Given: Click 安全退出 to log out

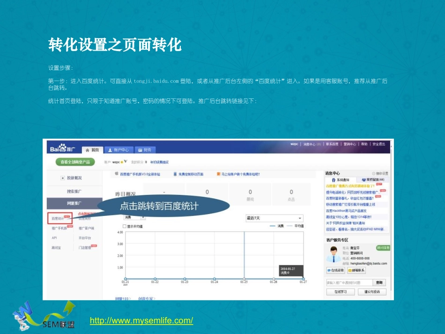Looking at the screenshot, I should (x=379, y=144).
